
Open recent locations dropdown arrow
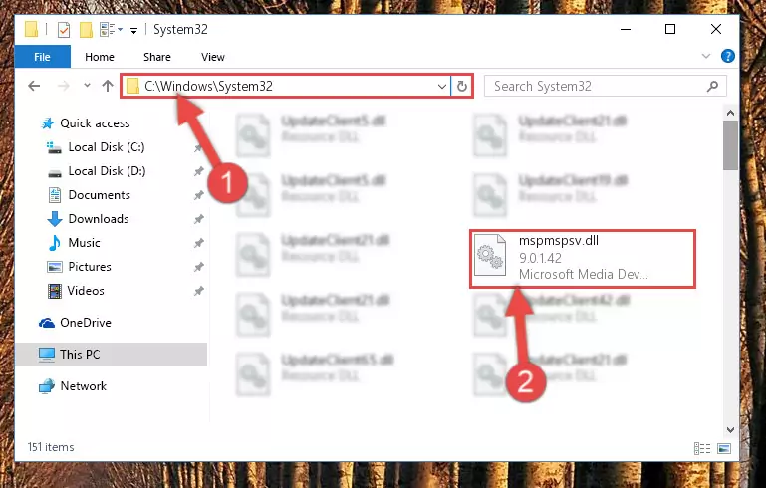pos(87,86)
